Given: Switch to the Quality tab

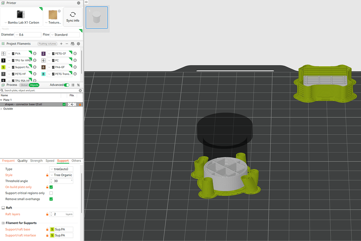Looking at the screenshot, I should (x=23, y=161).
